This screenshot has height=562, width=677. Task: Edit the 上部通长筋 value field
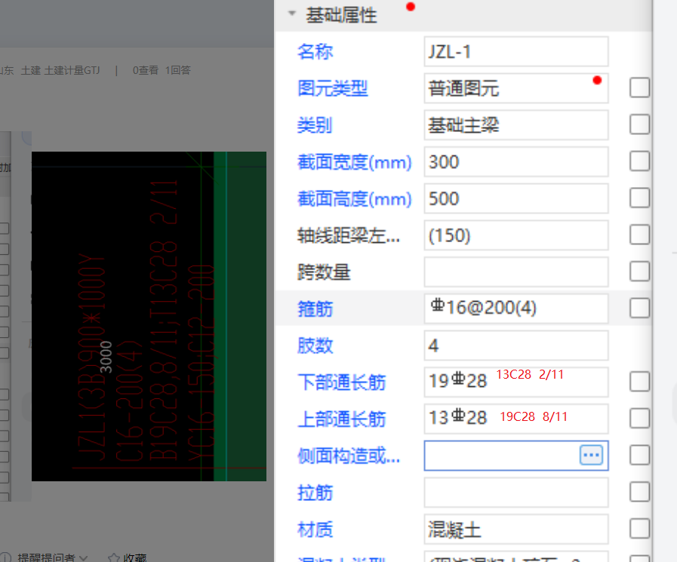(516, 418)
